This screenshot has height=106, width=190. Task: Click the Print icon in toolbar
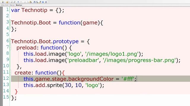click(40, 2)
